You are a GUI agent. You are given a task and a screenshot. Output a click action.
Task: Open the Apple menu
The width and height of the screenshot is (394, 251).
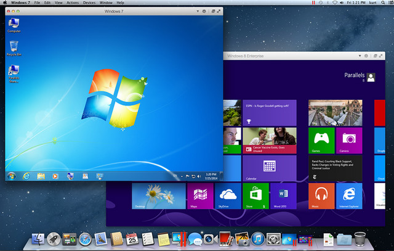[x=5, y=2]
